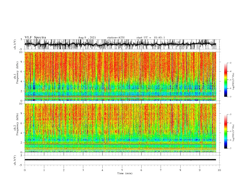Click time axis tick label "6"
Image resolution: width=247 pixels, height=191 pixels.
tap(141, 170)
